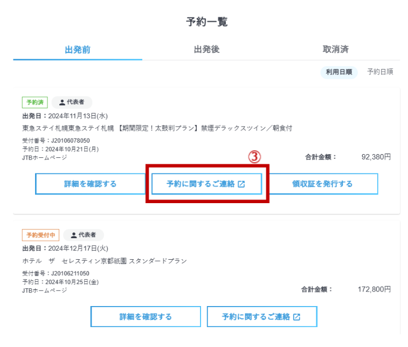Viewport: 408px width, 347px height.
Task: Click person icon in second 代表者 badge
Action: [73, 235]
